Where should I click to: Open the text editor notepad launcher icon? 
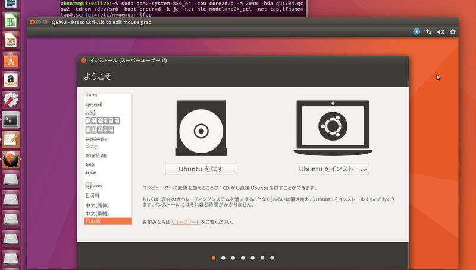tap(11, 139)
